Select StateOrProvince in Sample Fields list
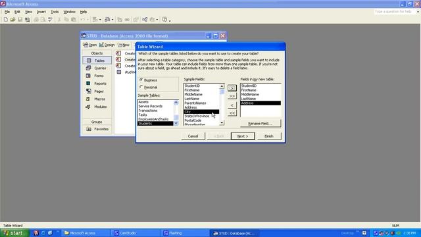Image resolution: width=421 pixels, height=237 pixels. (201, 116)
